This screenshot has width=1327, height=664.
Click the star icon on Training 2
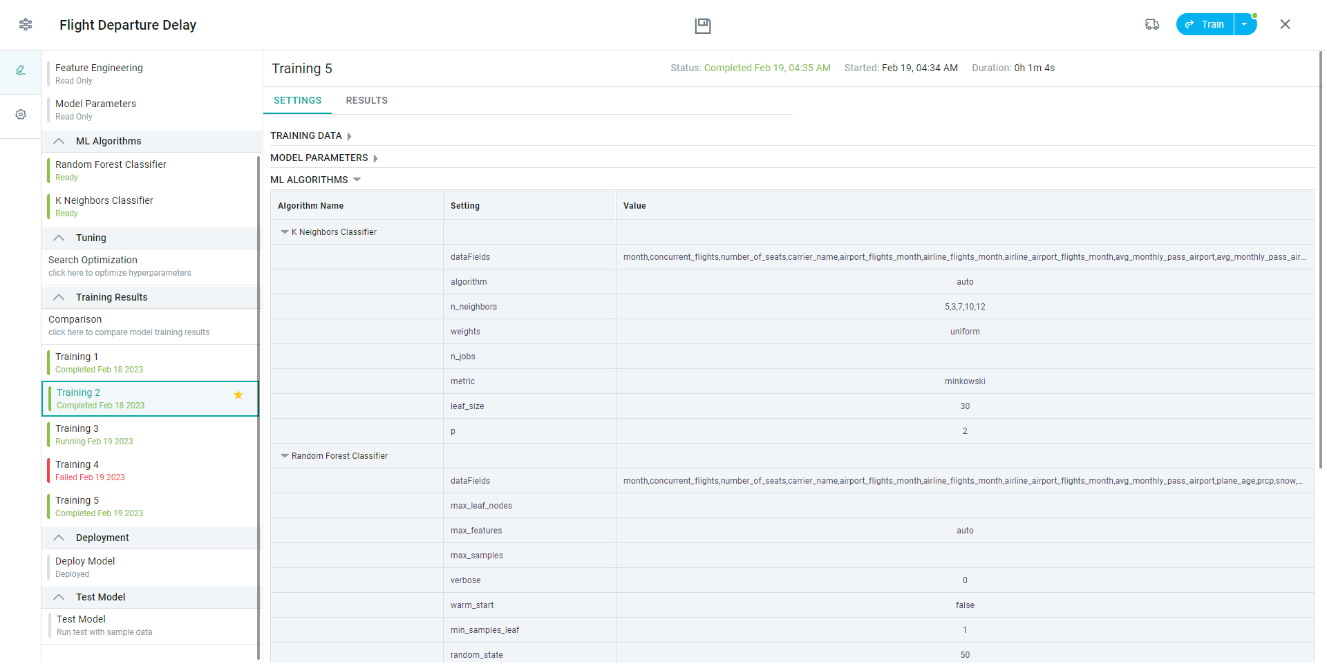tap(238, 395)
